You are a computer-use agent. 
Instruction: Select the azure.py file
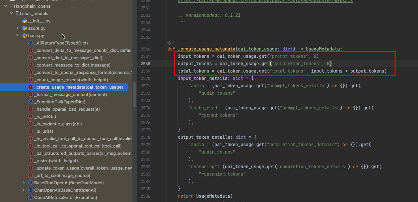pos(37,28)
